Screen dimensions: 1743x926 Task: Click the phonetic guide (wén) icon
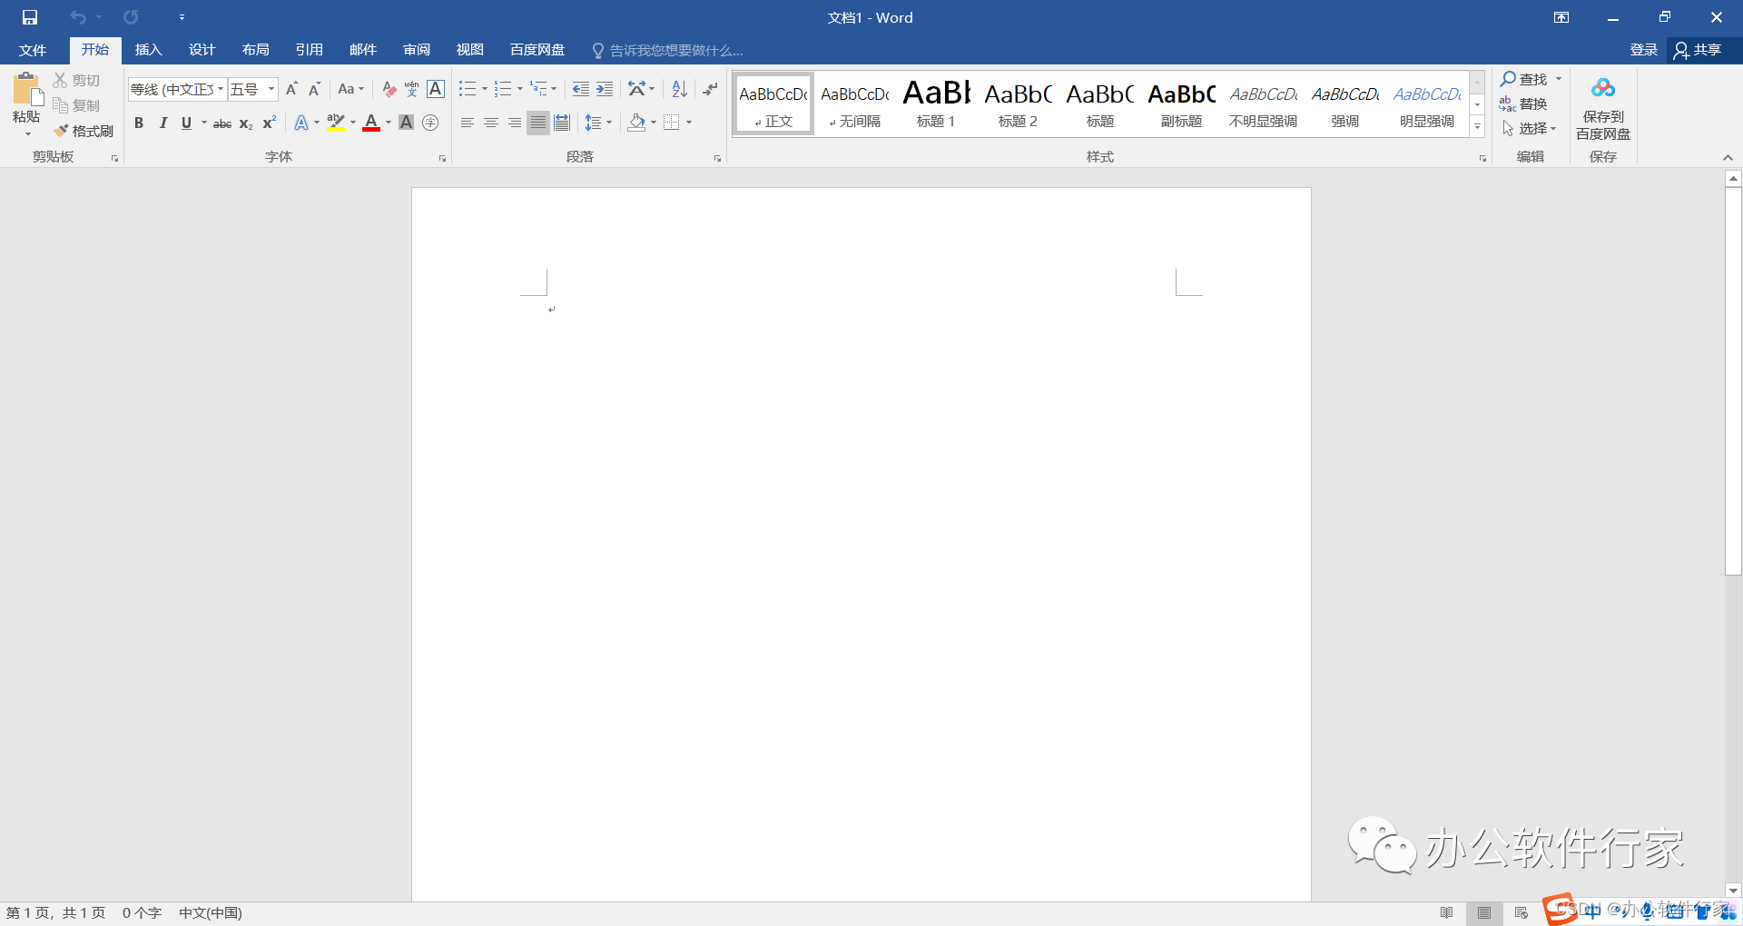(x=412, y=89)
